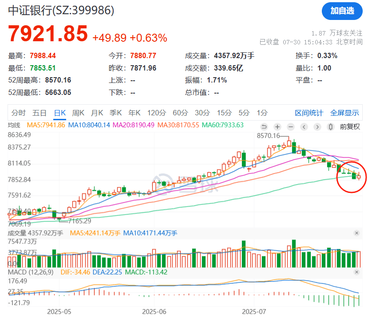Click the volume MA10:4171.44万手 label
This screenshot has height=318, width=368.
tap(150, 233)
